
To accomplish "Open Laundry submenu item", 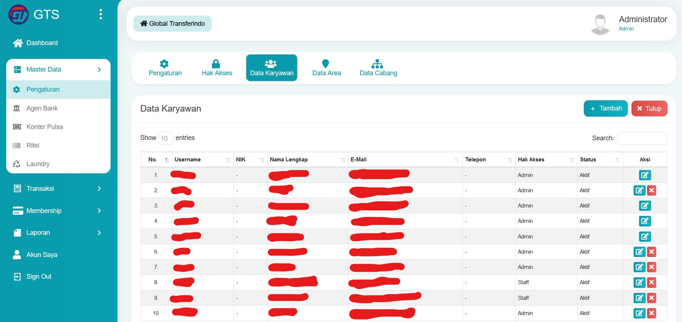I will (58, 164).
